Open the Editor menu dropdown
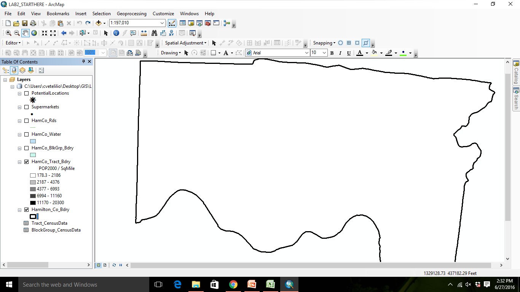 [x=13, y=43]
